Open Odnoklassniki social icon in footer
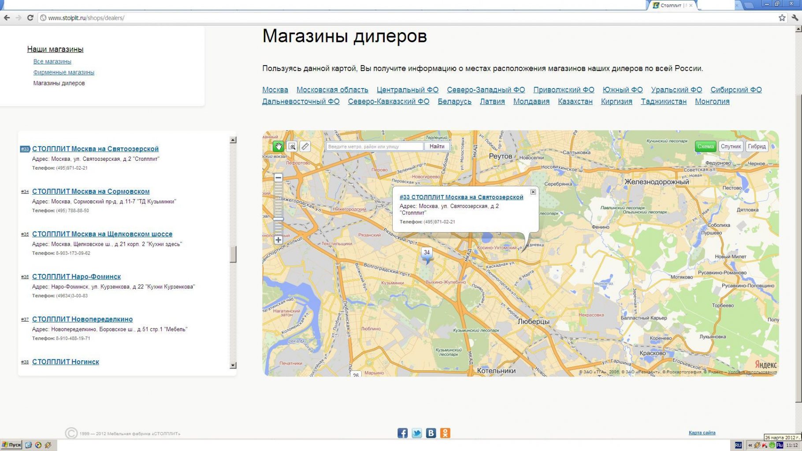802x451 pixels. pyautogui.click(x=445, y=433)
